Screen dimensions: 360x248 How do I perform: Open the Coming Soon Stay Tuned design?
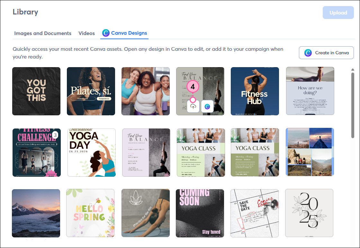coord(200,213)
